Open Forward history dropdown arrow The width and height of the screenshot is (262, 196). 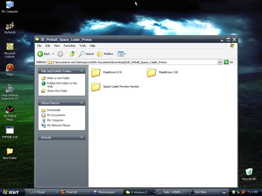coord(66,54)
